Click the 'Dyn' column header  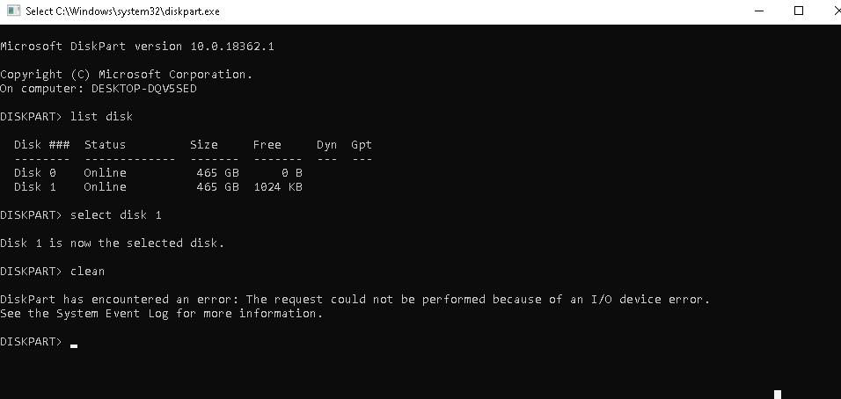(326, 145)
